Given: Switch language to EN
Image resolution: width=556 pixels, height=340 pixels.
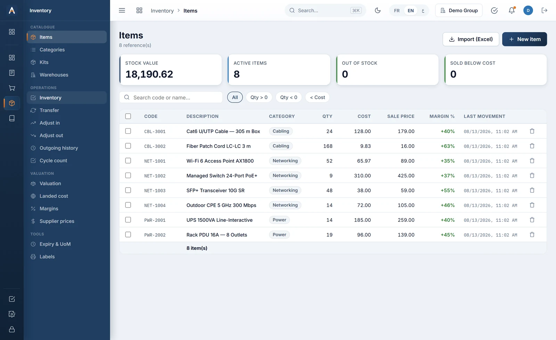Looking at the screenshot, I should [411, 10].
